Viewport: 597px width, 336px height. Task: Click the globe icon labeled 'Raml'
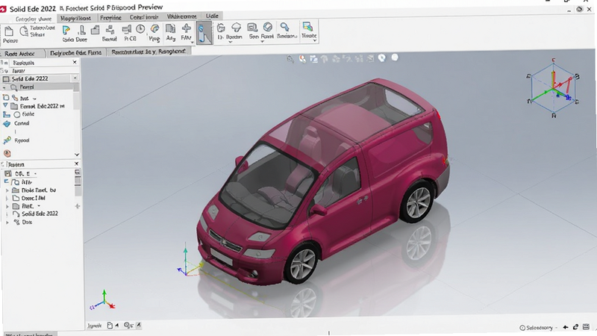pyautogui.click(x=268, y=27)
